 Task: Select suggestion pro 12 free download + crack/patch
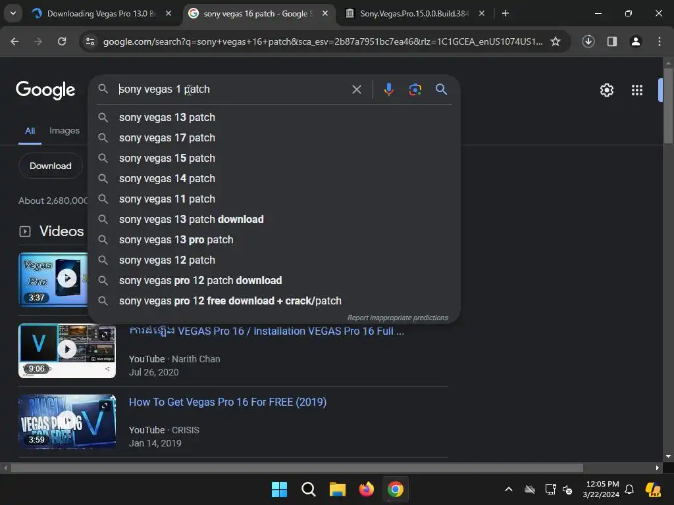coord(274,301)
